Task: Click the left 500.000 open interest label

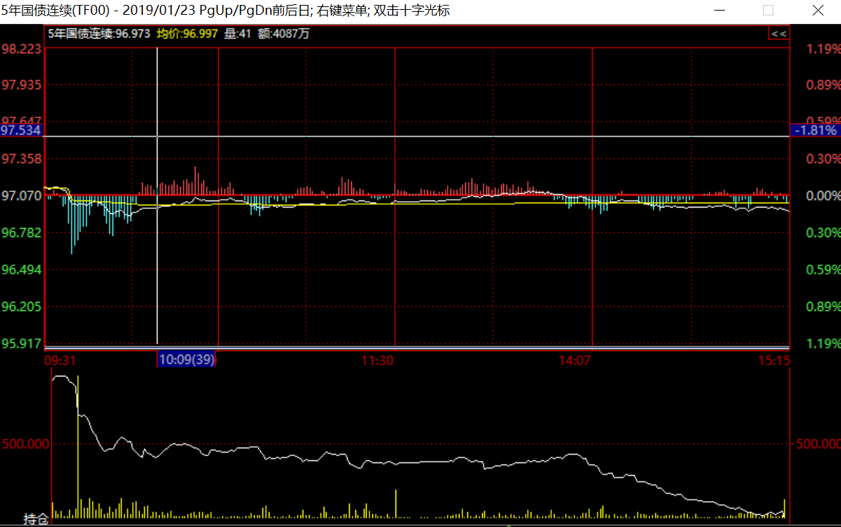Action: [25, 444]
